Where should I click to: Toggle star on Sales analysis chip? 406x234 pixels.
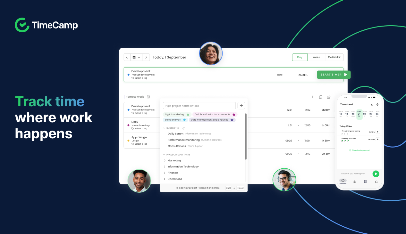(184, 120)
